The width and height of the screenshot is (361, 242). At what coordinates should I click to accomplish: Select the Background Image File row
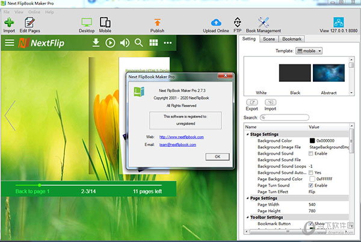(x=297, y=147)
